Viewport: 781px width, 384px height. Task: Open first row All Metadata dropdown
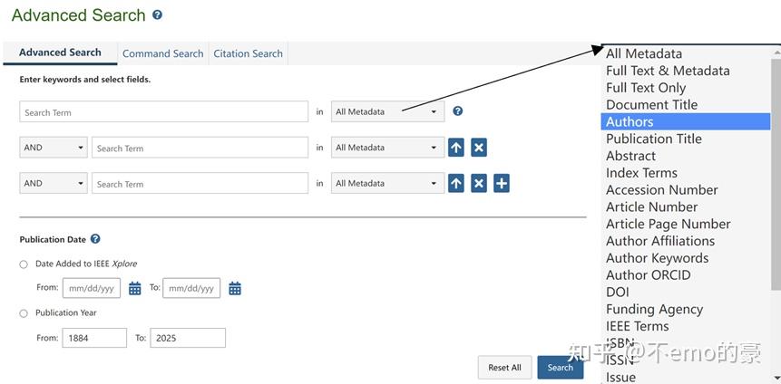pos(387,112)
